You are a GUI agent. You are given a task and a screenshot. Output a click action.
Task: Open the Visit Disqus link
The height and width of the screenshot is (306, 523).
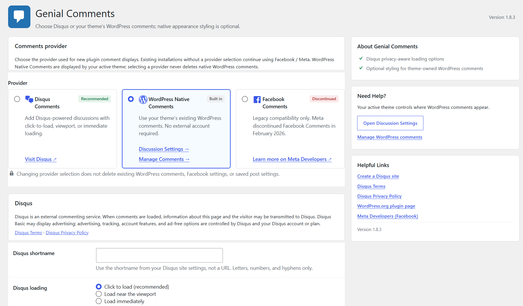pyautogui.click(x=41, y=159)
